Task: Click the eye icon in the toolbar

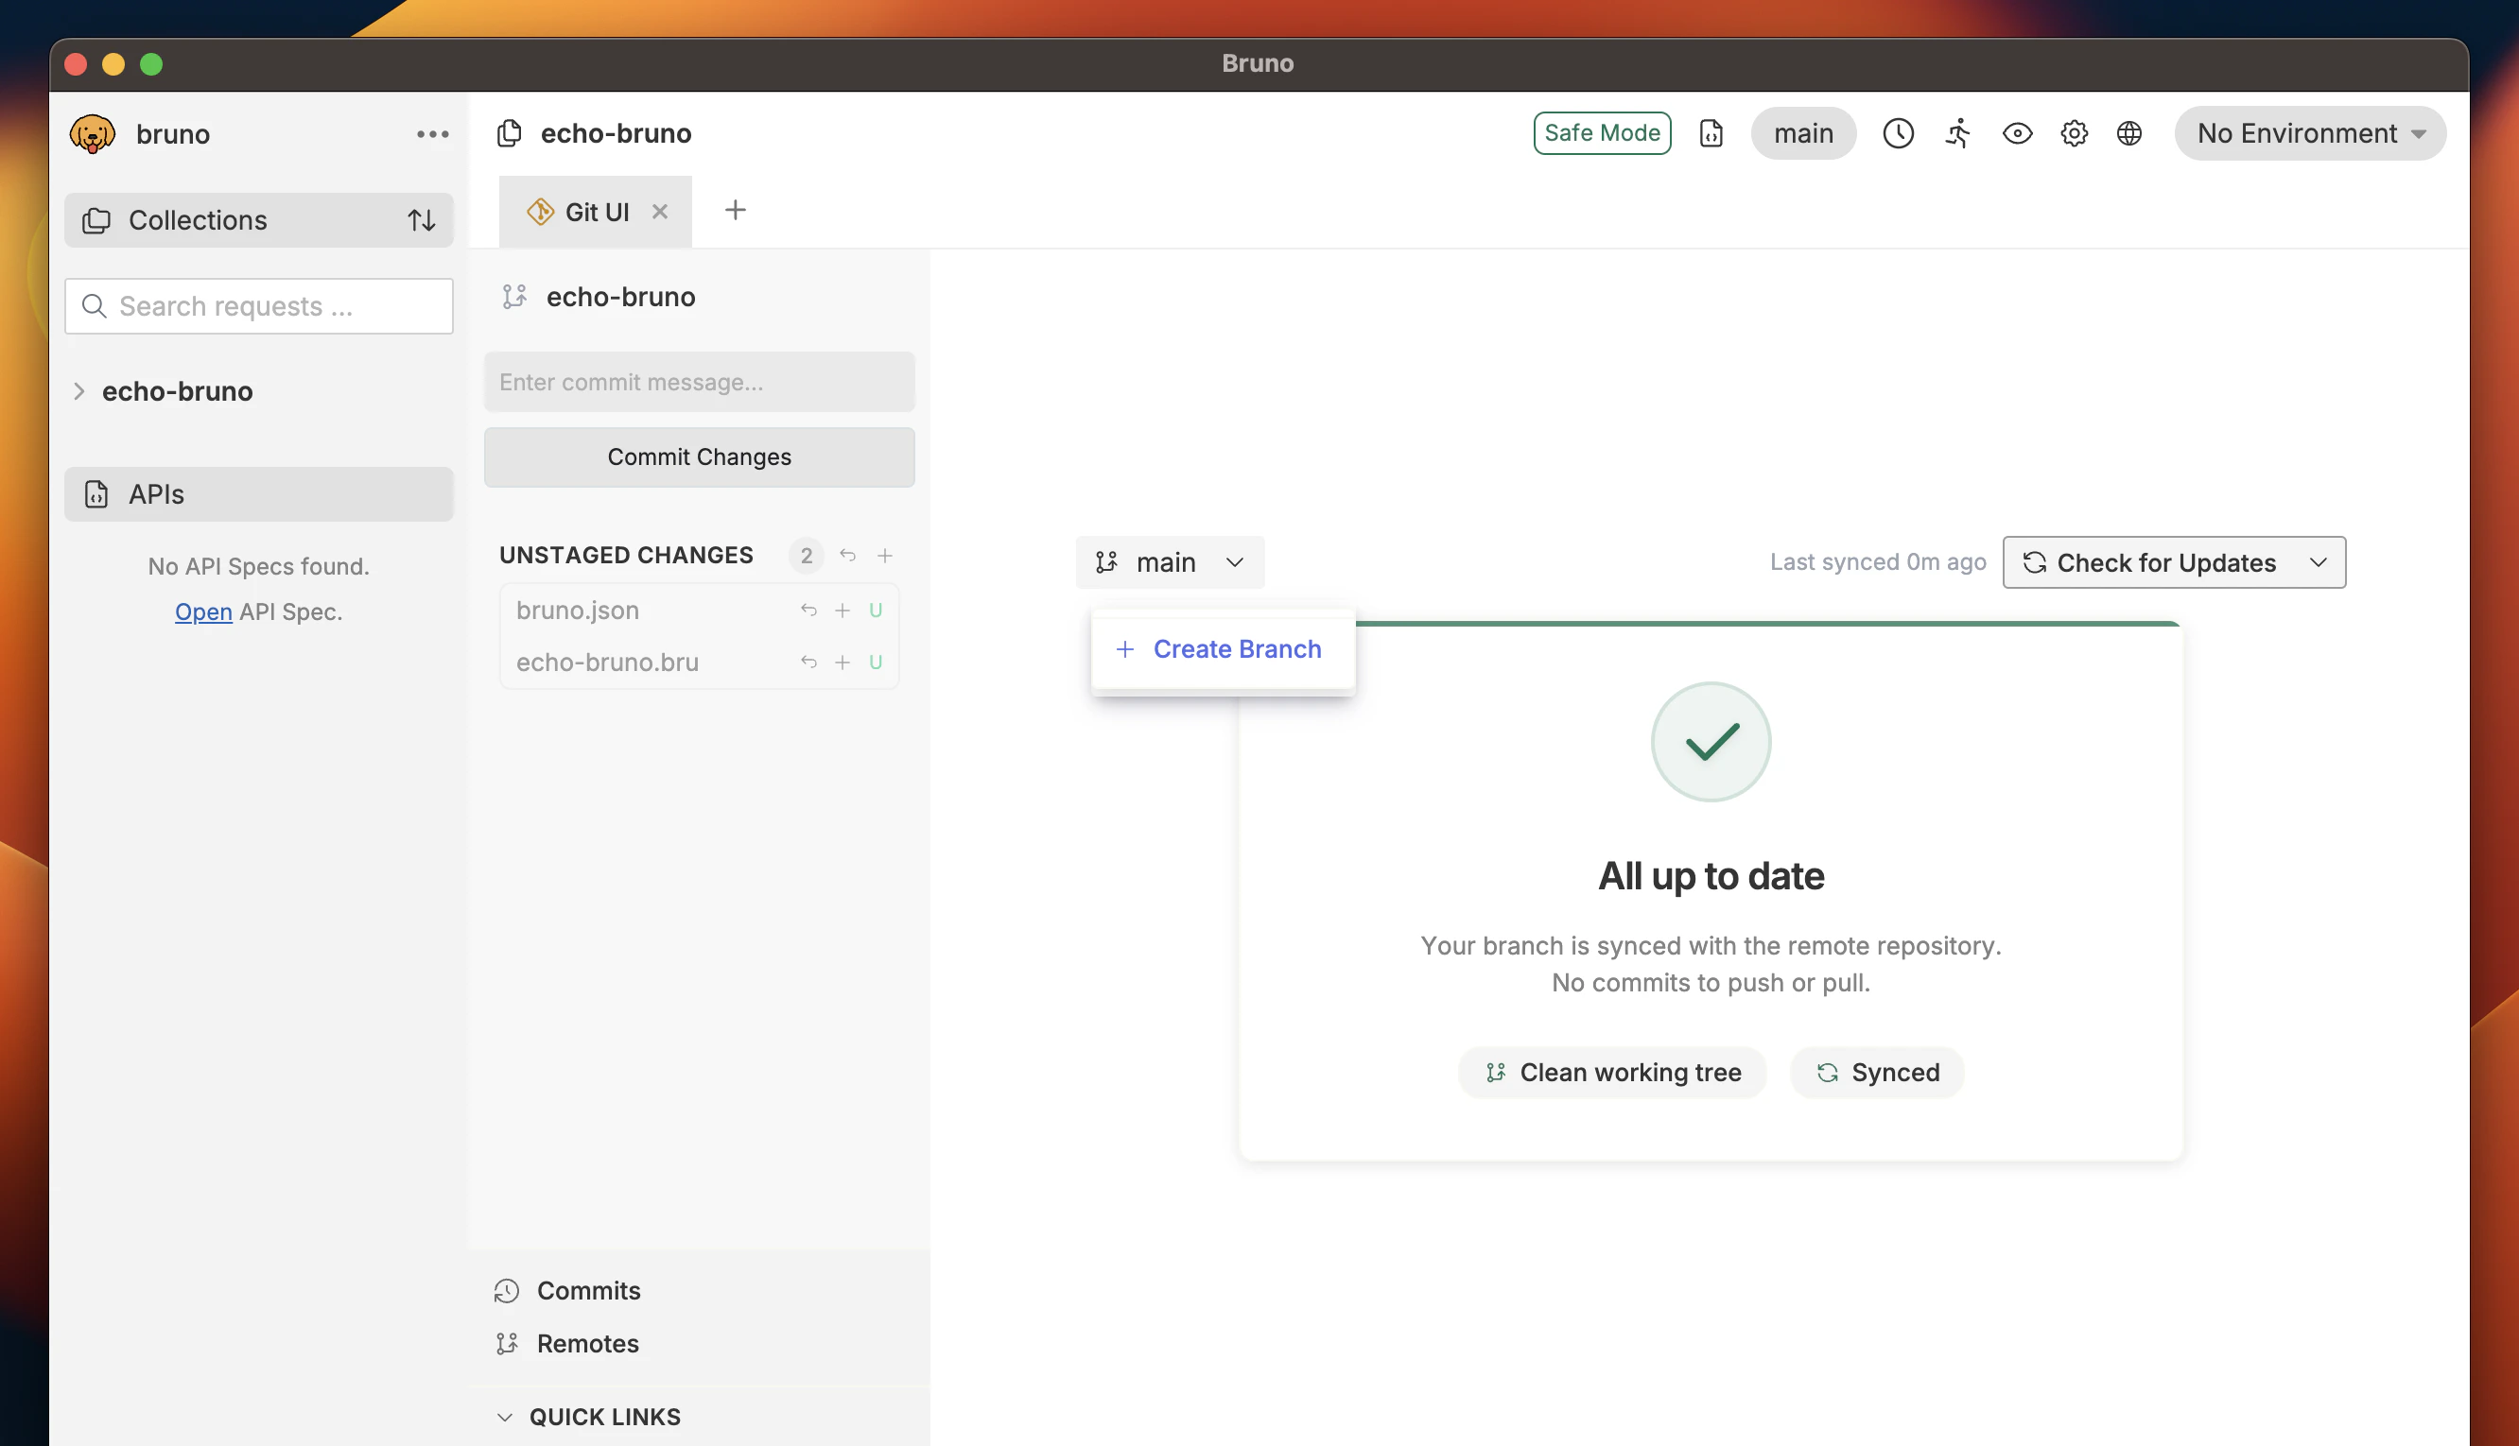Action: click(x=2018, y=133)
